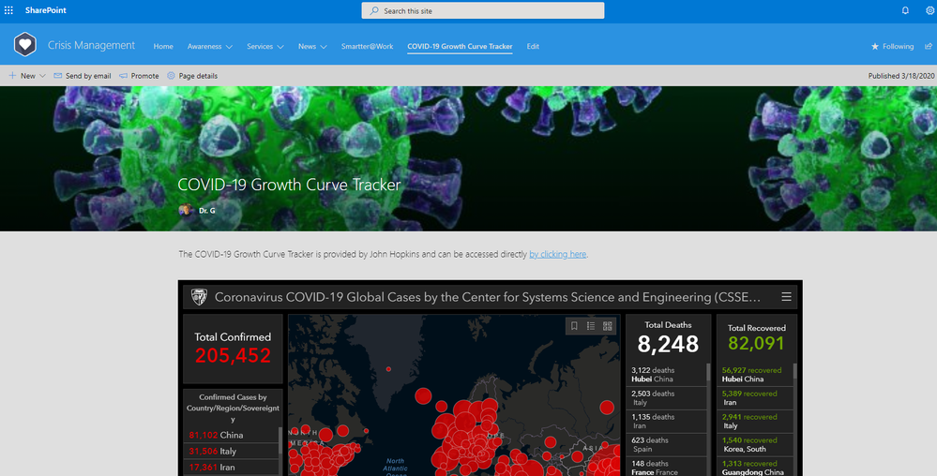Click the Dr. G author name
937x476 pixels.
click(x=206, y=211)
